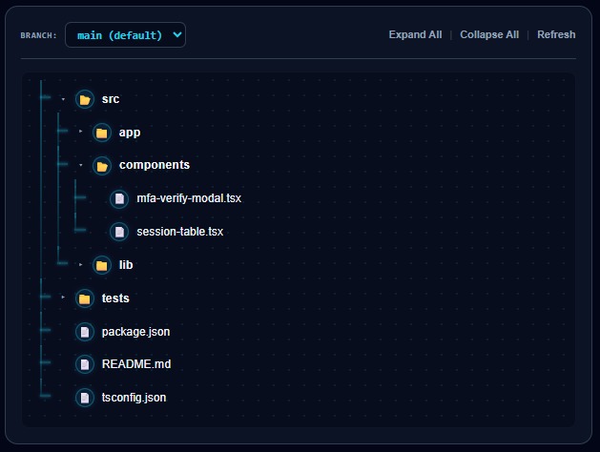Open session-table.tsx file name
The width and height of the screenshot is (600, 452).
[x=180, y=232]
